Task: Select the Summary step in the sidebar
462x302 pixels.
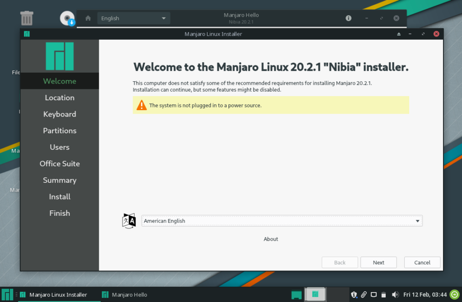Action: [60, 180]
